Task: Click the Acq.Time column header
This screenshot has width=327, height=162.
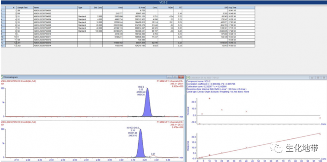Action: (x=241, y=7)
